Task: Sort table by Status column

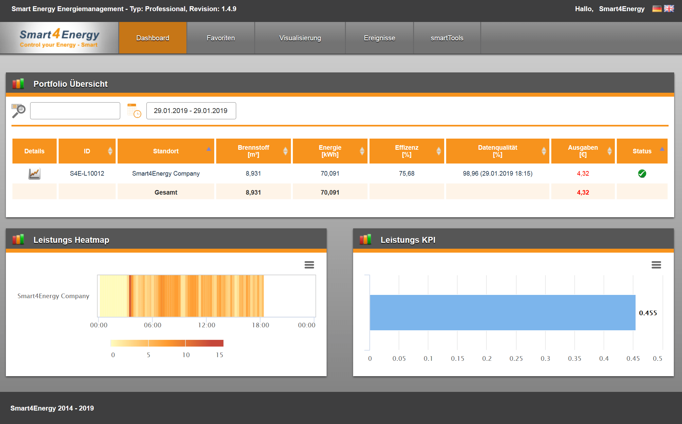Action: coord(642,151)
